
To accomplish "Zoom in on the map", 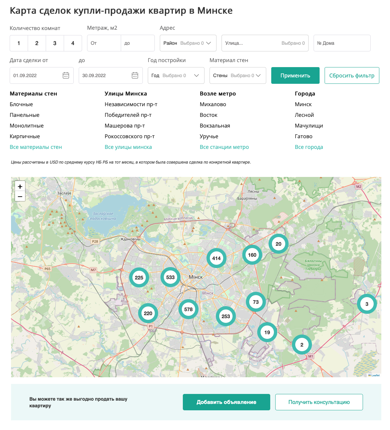I will click(20, 187).
